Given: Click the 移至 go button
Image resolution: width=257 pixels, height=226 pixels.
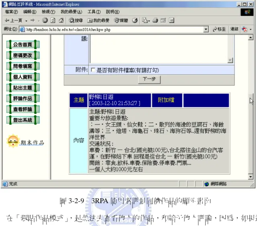Looking at the screenshot, I should tap(219, 29).
